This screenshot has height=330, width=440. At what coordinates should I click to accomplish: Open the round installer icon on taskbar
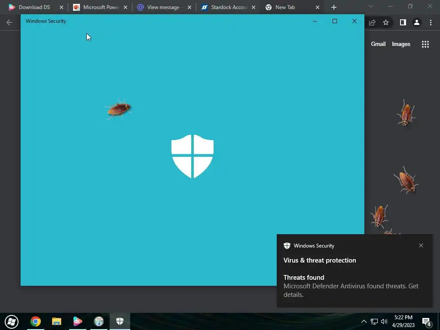point(99,321)
